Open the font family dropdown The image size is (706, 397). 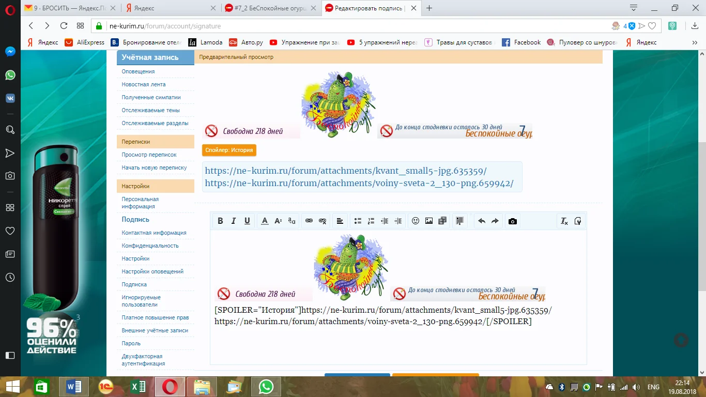pos(291,221)
